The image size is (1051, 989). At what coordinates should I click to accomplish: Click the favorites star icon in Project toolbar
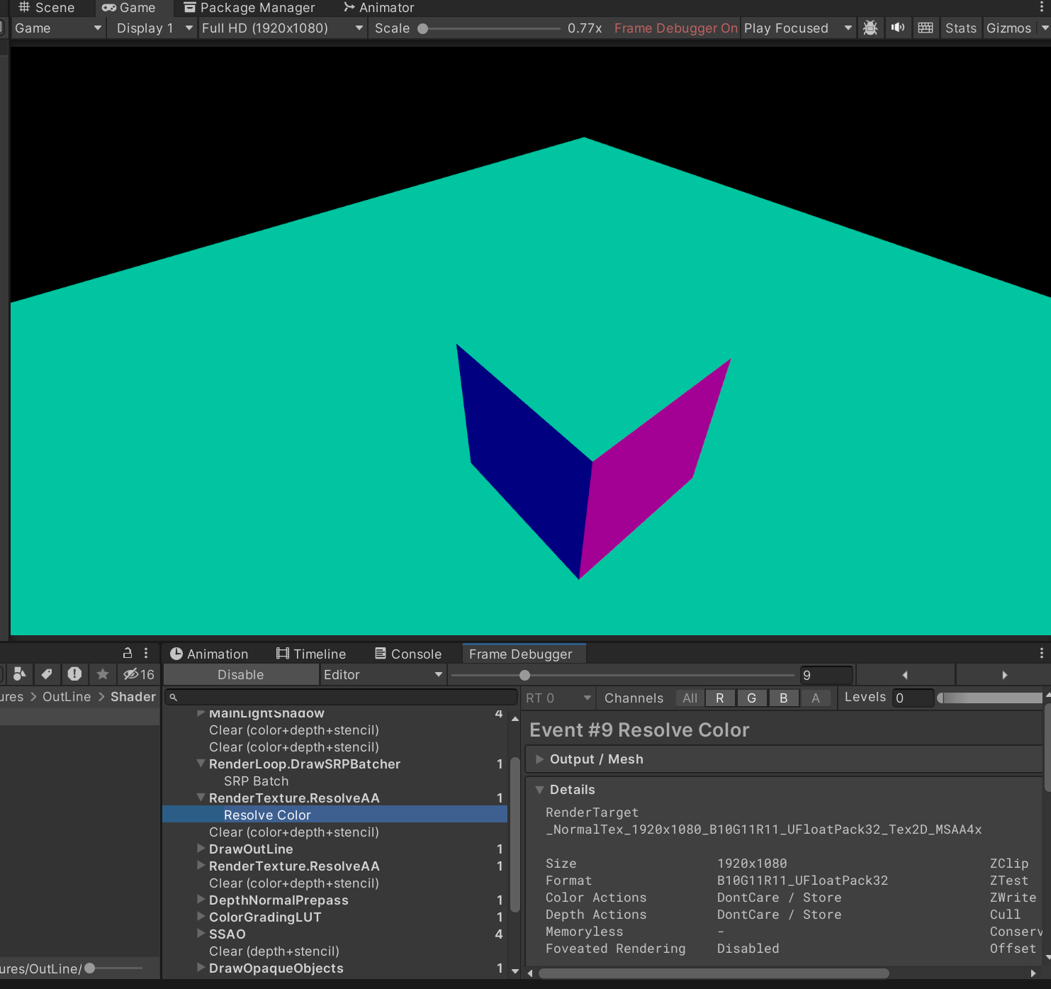(x=102, y=674)
